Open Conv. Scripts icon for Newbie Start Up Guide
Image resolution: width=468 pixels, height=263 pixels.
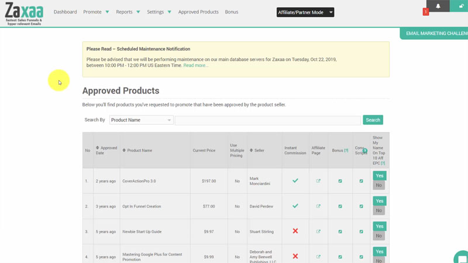[x=361, y=231]
